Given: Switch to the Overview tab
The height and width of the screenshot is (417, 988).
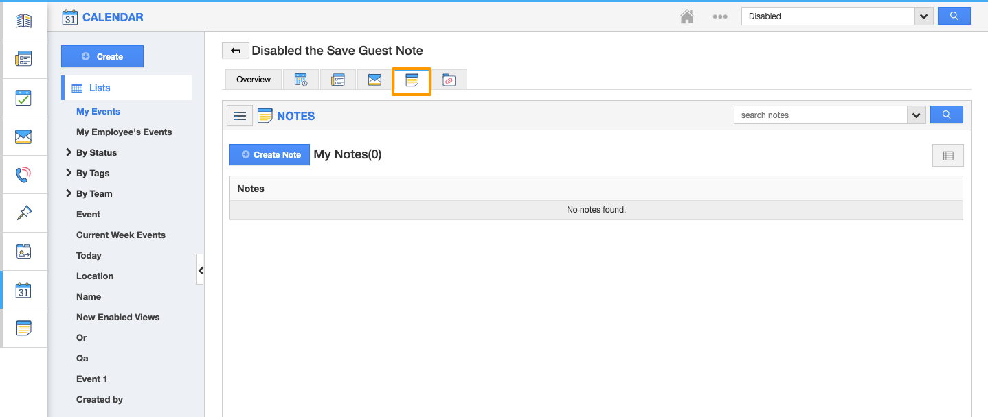Looking at the screenshot, I should [x=254, y=80].
